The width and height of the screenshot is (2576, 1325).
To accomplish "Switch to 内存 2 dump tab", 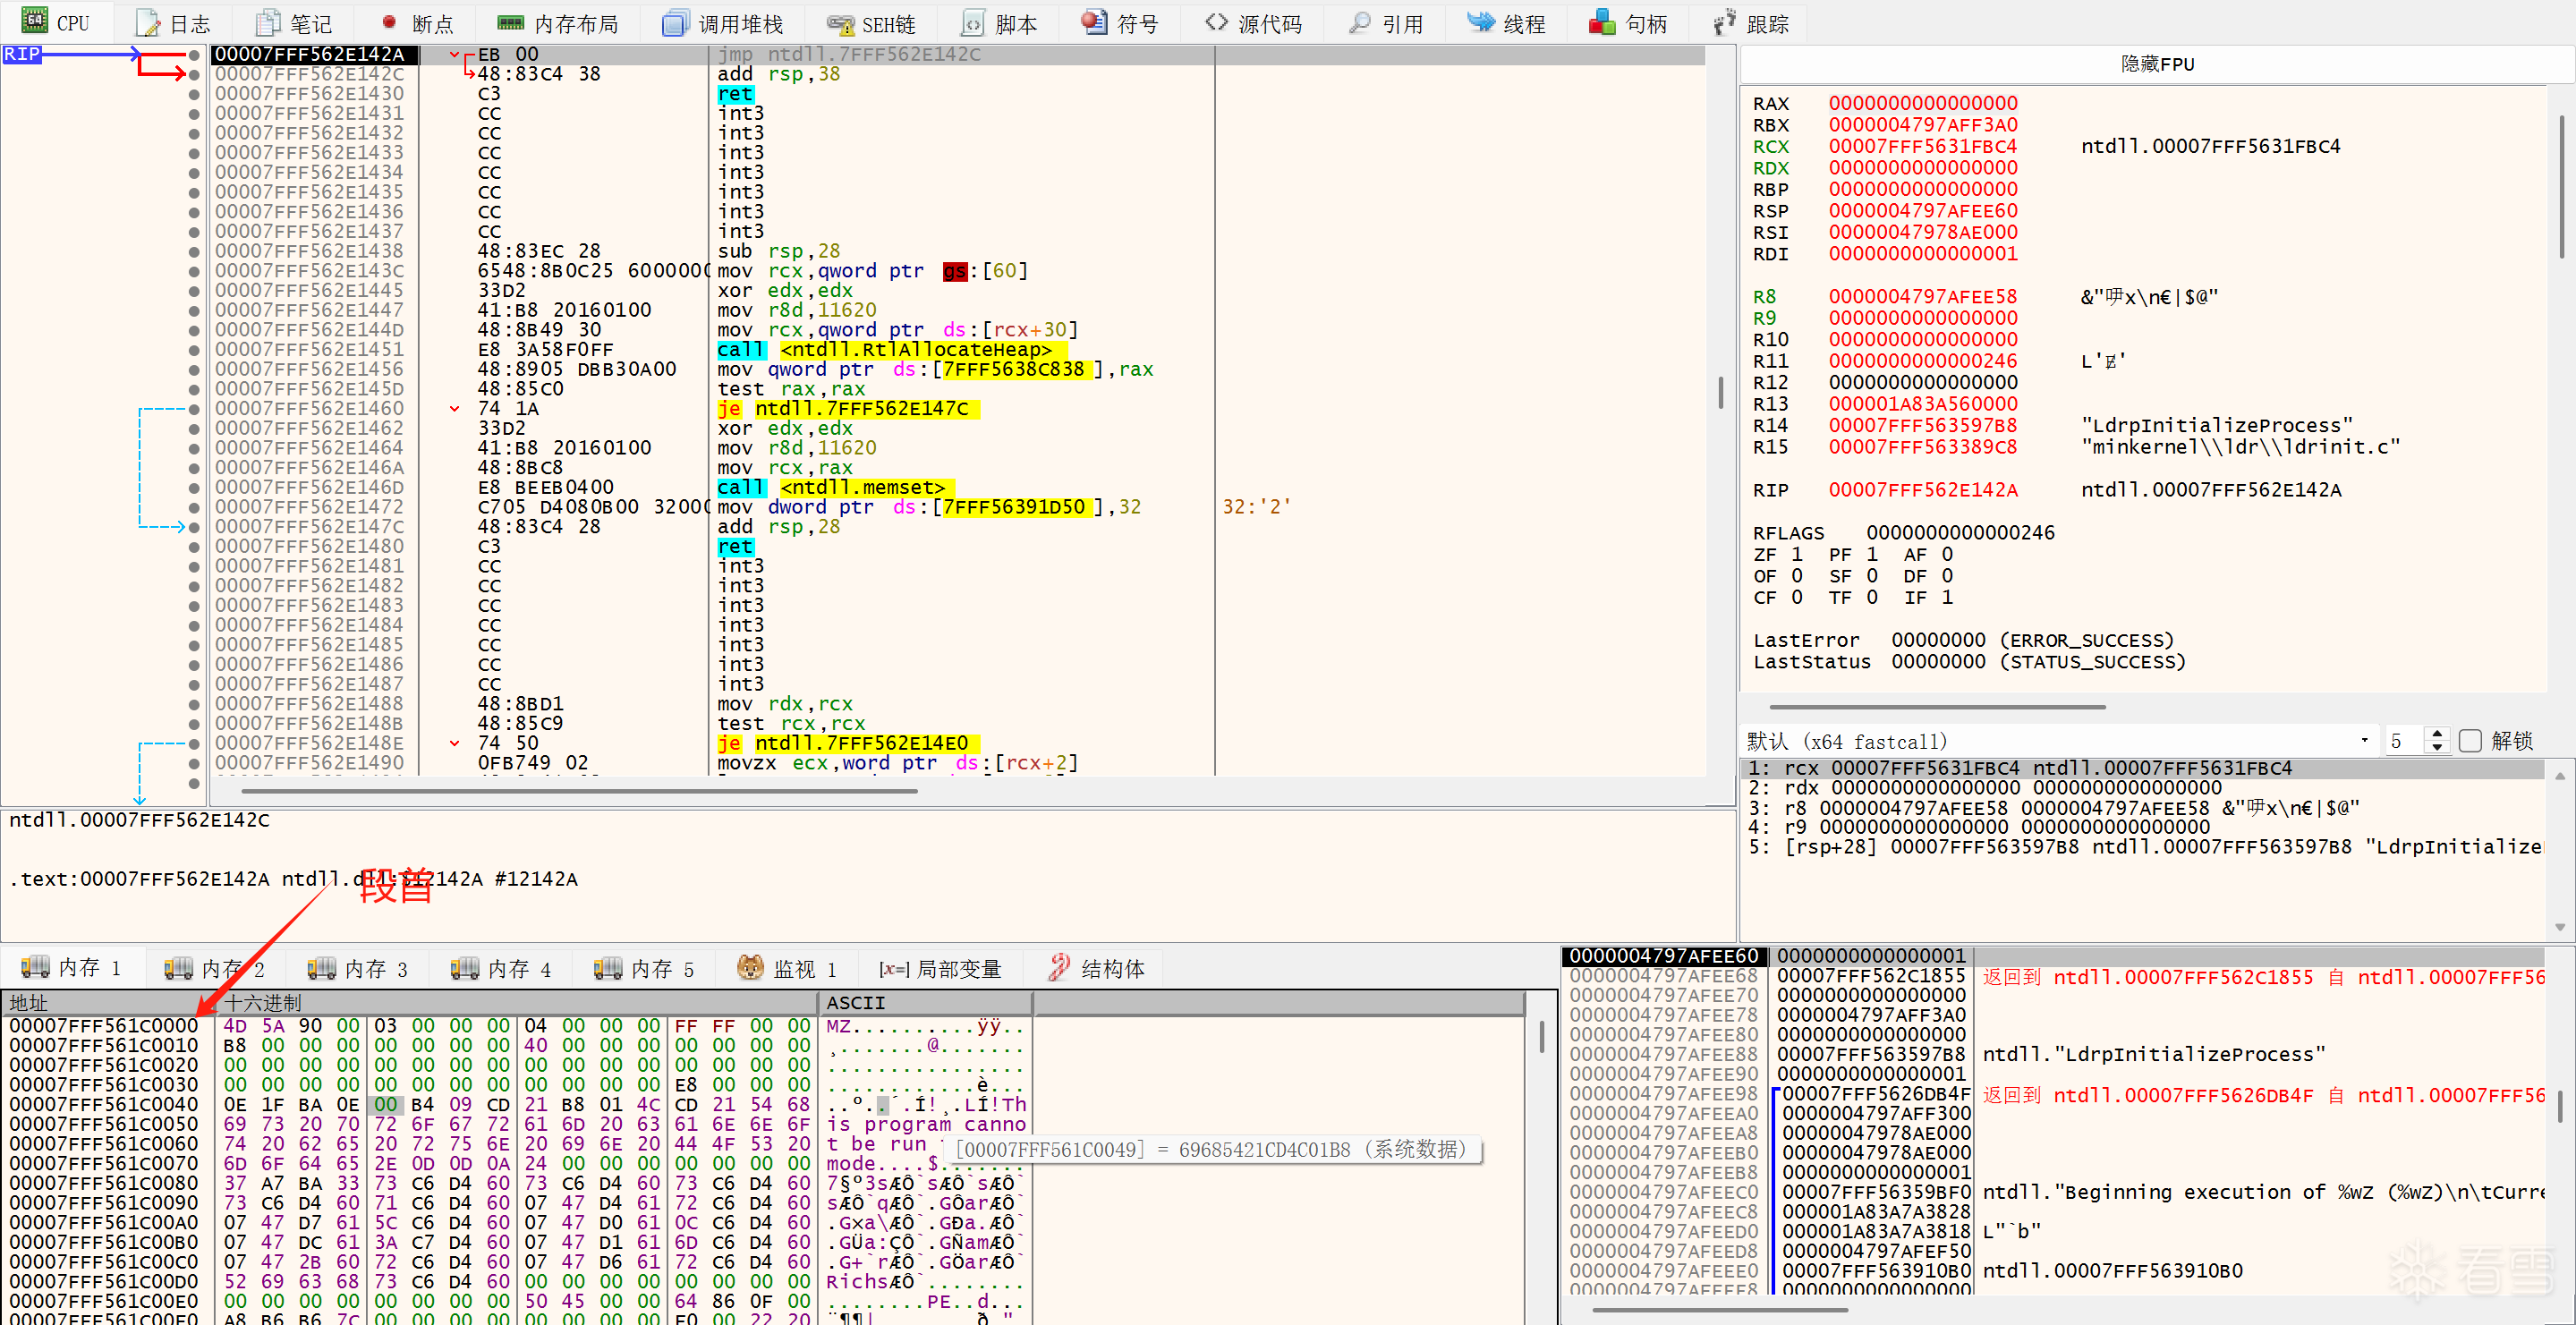I will 215,968.
